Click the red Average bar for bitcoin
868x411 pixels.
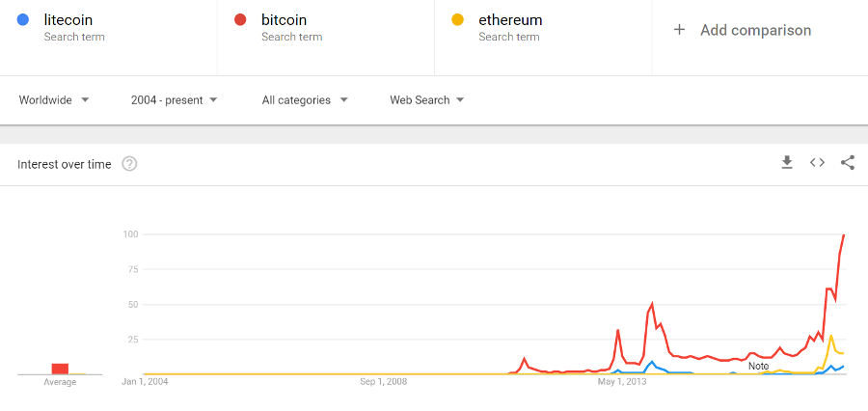60,369
